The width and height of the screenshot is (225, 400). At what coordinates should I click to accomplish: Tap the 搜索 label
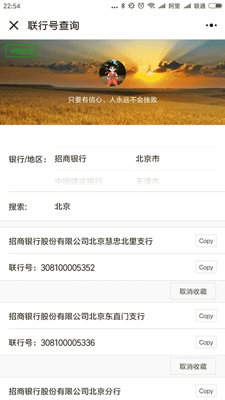tap(18, 207)
